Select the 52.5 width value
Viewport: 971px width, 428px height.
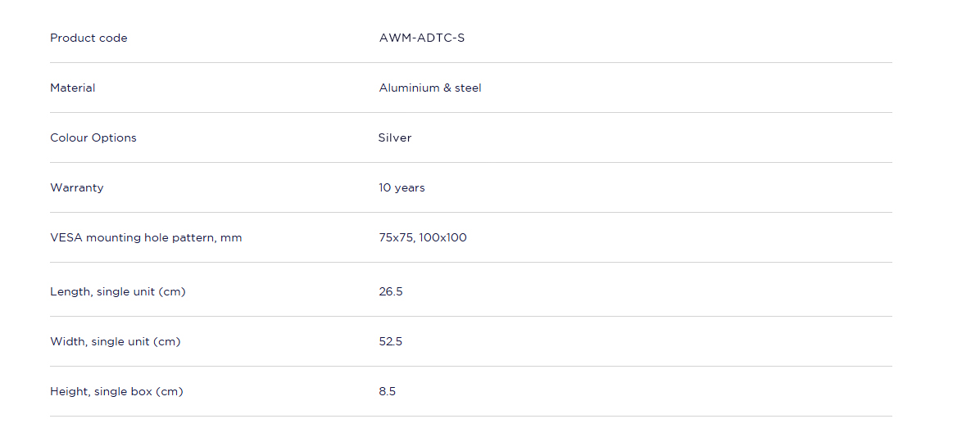tap(391, 341)
